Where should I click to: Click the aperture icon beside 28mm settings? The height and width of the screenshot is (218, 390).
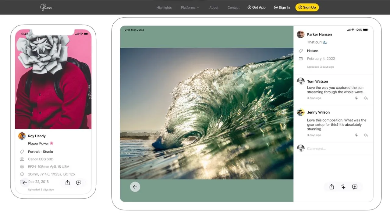22,174
